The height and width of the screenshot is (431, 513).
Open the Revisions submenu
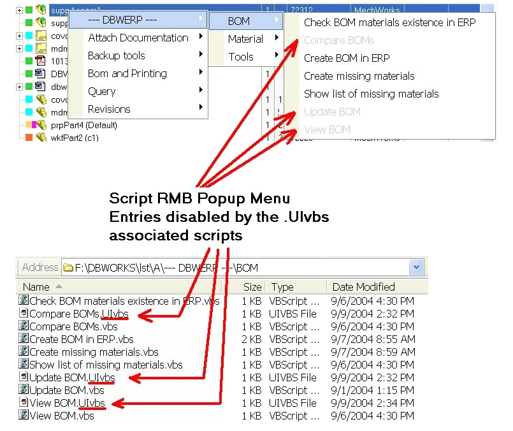click(138, 109)
